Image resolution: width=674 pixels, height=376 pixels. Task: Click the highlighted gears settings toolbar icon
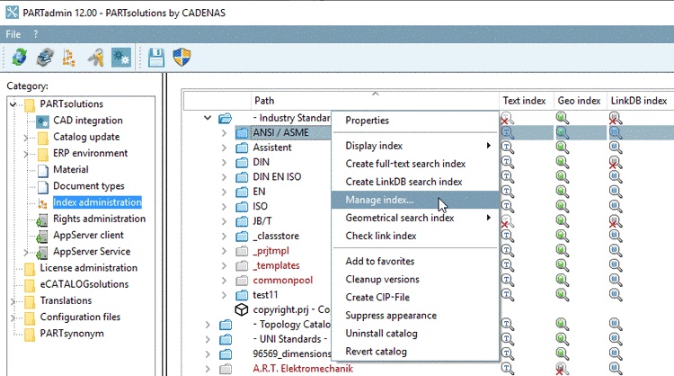coord(121,58)
